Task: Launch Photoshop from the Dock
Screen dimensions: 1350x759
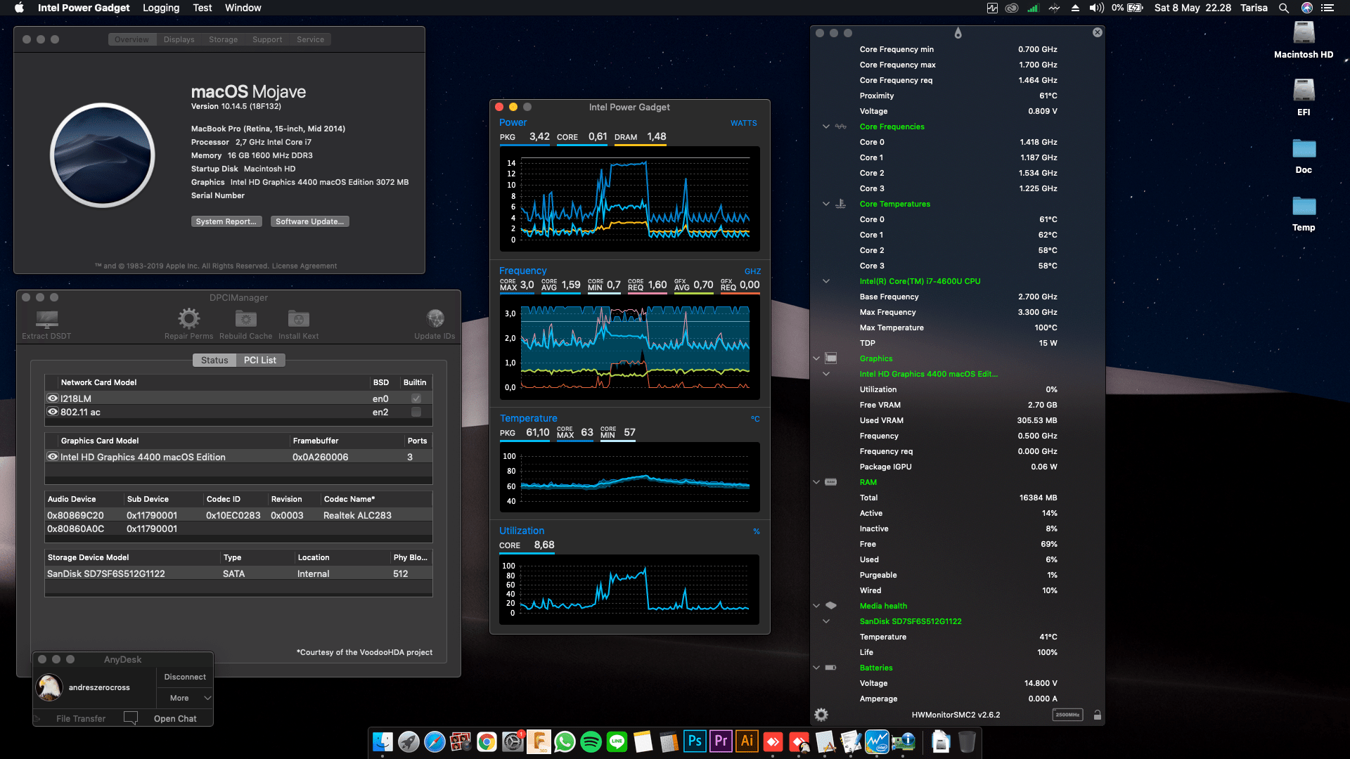Action: coord(695,742)
